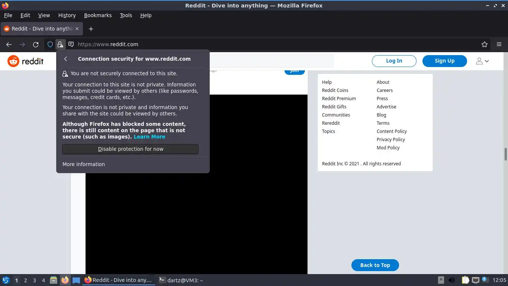Click the Log In button
Viewport: 508px width, 286px height.
click(394, 61)
